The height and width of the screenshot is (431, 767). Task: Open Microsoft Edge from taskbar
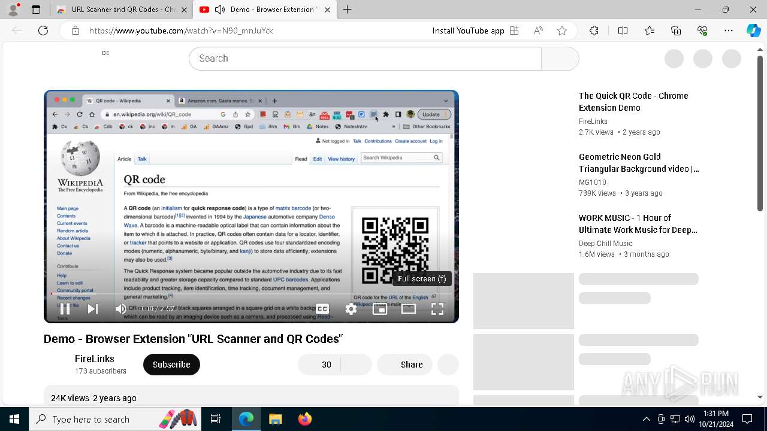[x=246, y=419]
